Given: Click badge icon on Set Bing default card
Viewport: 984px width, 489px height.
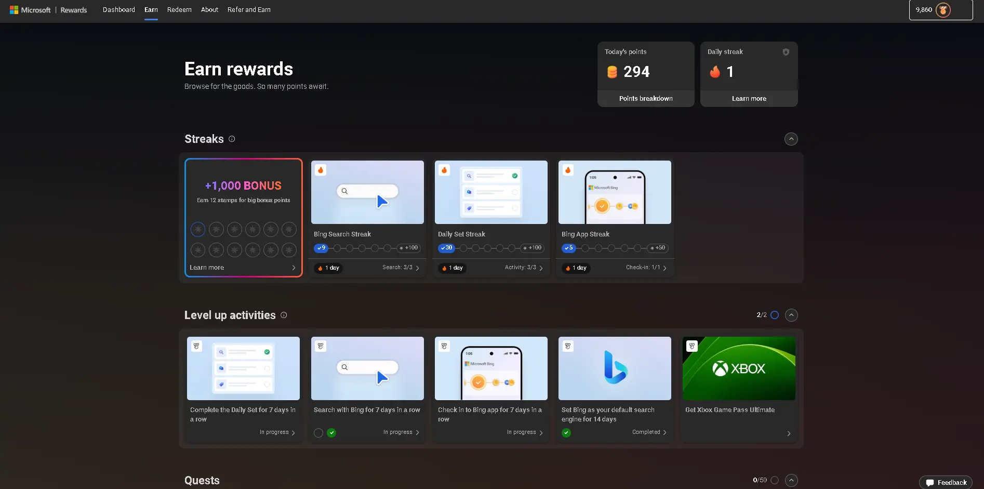Looking at the screenshot, I should [568, 346].
